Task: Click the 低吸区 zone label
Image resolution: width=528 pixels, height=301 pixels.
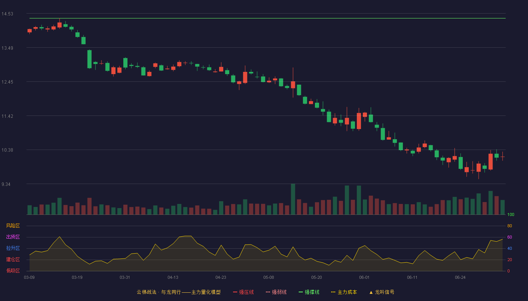Action: pyautogui.click(x=13, y=271)
